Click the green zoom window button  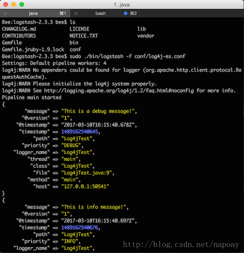22,4
